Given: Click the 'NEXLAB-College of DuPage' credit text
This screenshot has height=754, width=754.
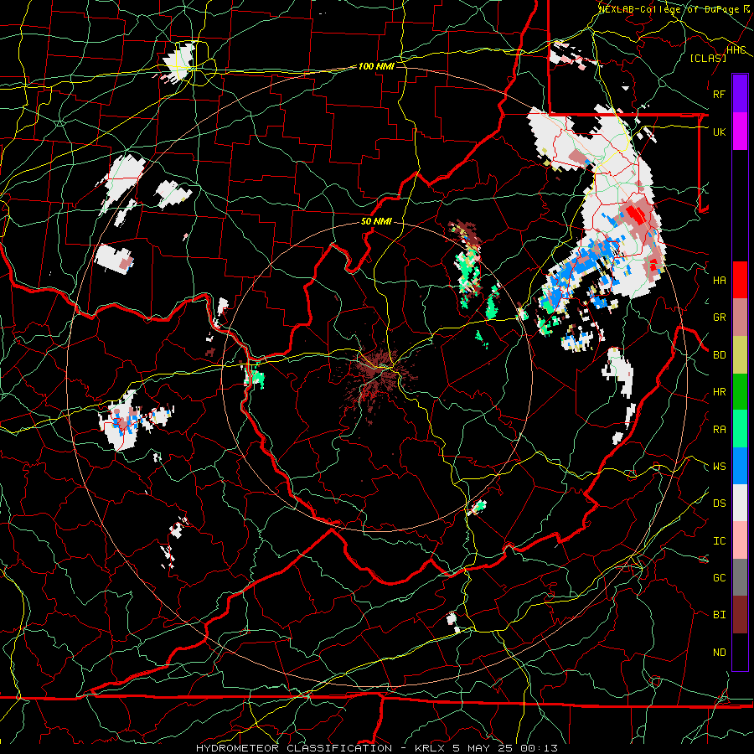Looking at the screenshot, I should click(x=672, y=9).
